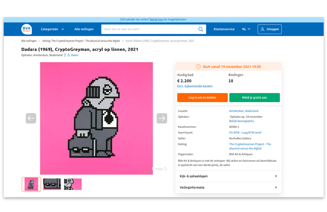Open Klantenservice in the header

[224, 29]
